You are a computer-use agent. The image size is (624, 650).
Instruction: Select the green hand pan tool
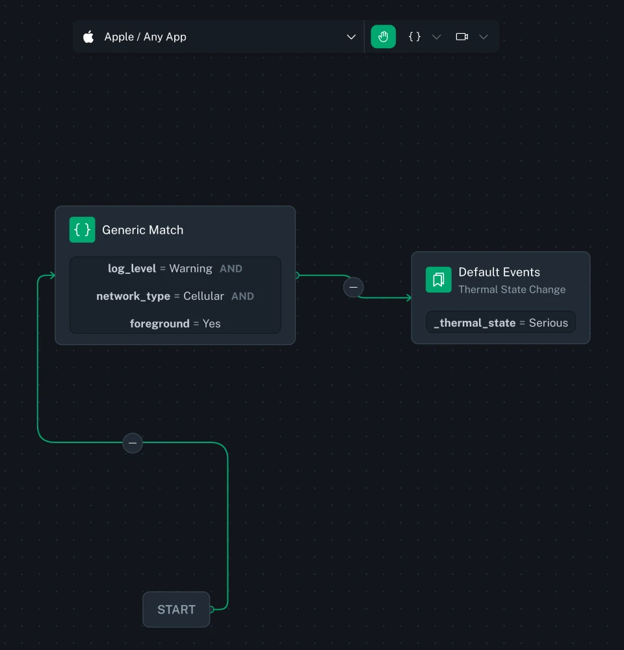pos(383,36)
